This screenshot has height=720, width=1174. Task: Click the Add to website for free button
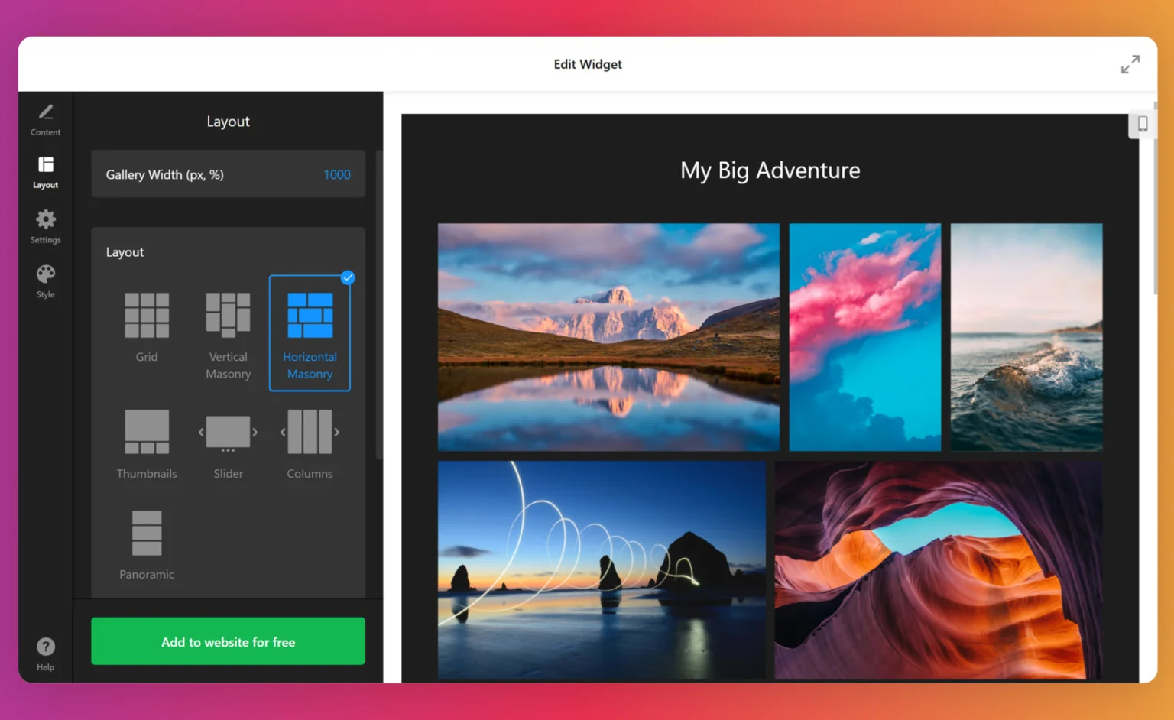[x=228, y=641]
